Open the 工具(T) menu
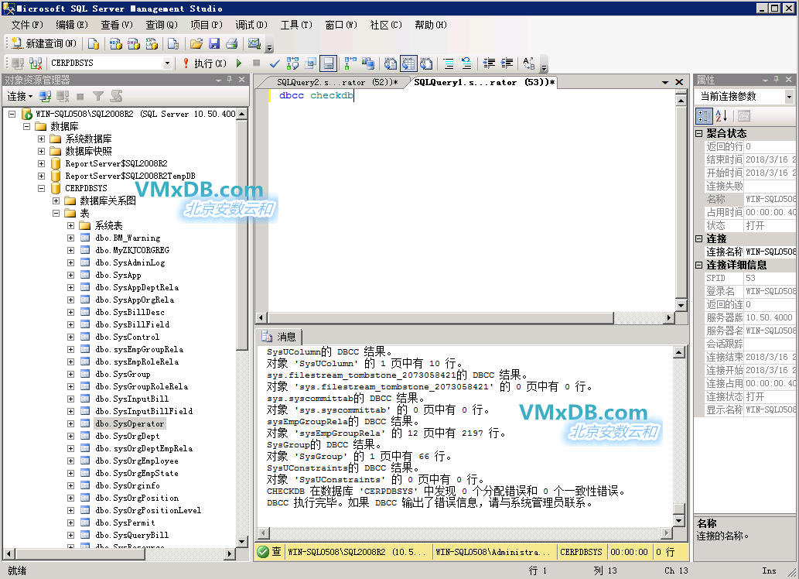Image resolution: width=799 pixels, height=579 pixels. click(x=296, y=25)
